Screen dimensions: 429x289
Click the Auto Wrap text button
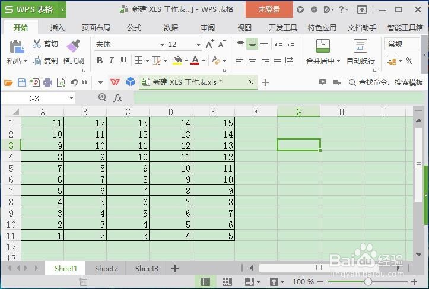click(x=361, y=52)
